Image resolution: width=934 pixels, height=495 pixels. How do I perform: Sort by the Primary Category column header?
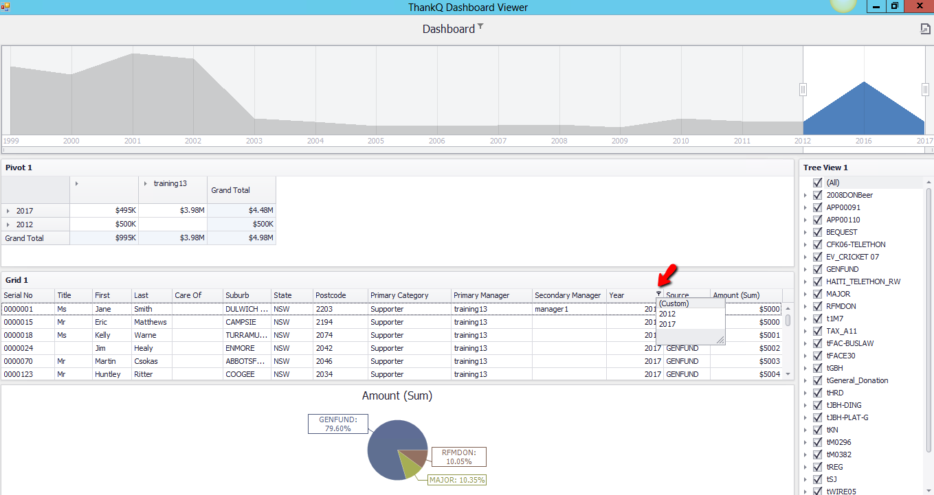click(x=409, y=295)
